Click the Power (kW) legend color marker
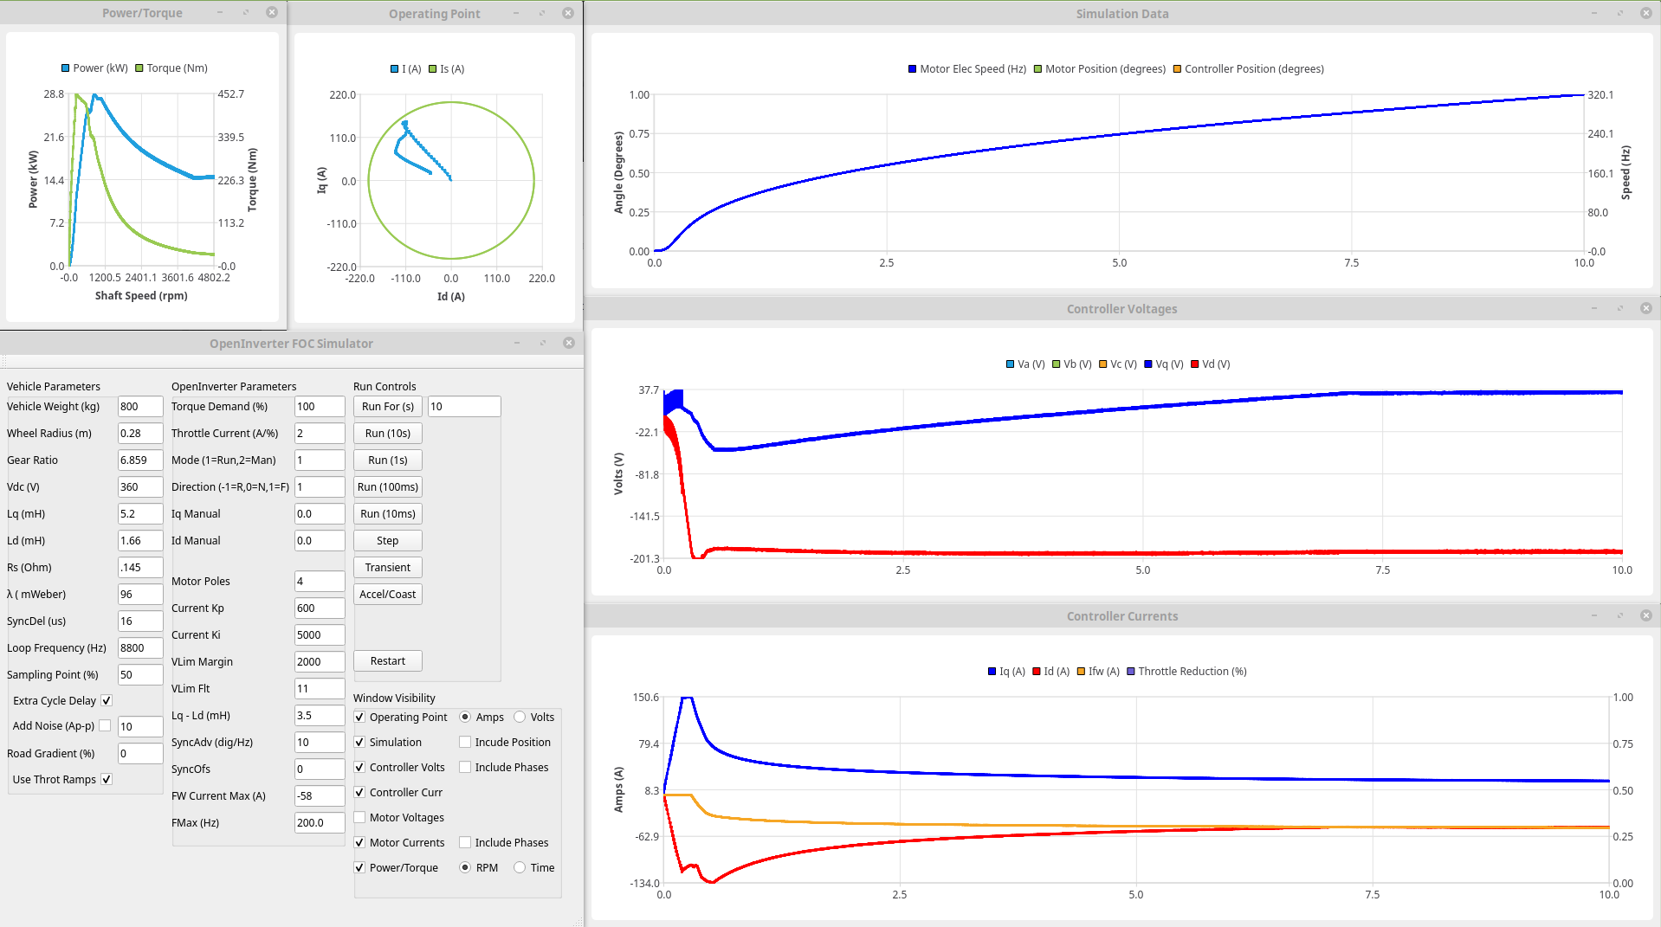 tap(66, 68)
